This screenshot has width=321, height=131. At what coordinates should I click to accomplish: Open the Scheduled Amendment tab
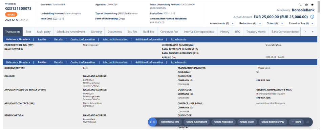tap(71, 32)
